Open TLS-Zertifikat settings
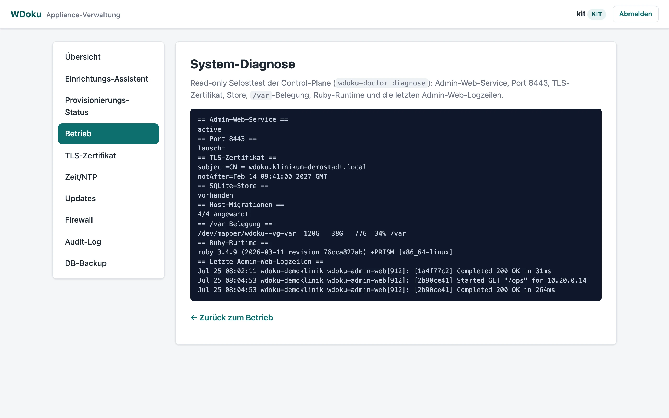 (108, 156)
